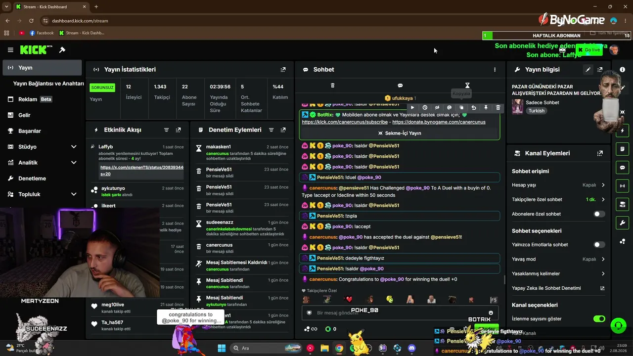Turn off the İzlenme sayısını göster switch
This screenshot has width=633, height=356.
(599, 319)
